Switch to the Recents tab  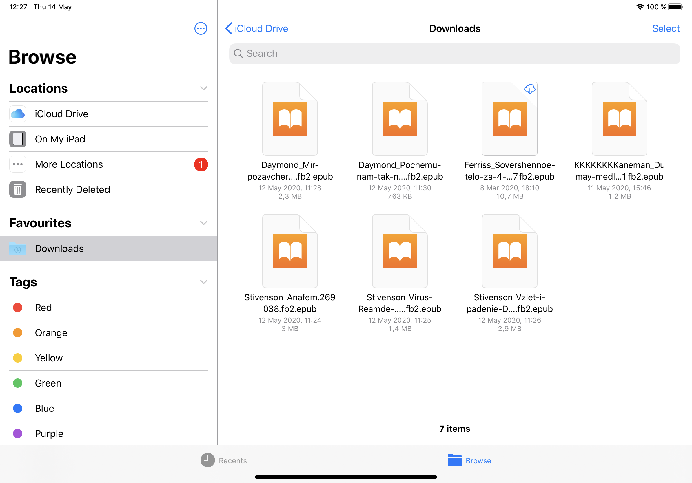[x=224, y=460]
